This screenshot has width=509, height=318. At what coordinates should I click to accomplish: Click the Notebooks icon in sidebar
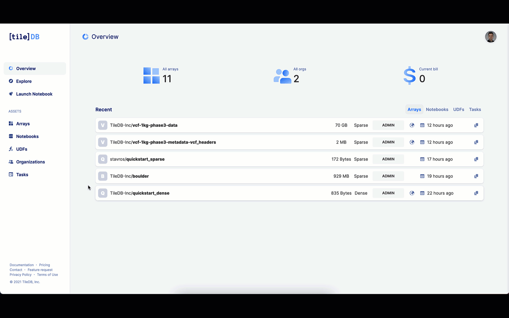click(11, 136)
